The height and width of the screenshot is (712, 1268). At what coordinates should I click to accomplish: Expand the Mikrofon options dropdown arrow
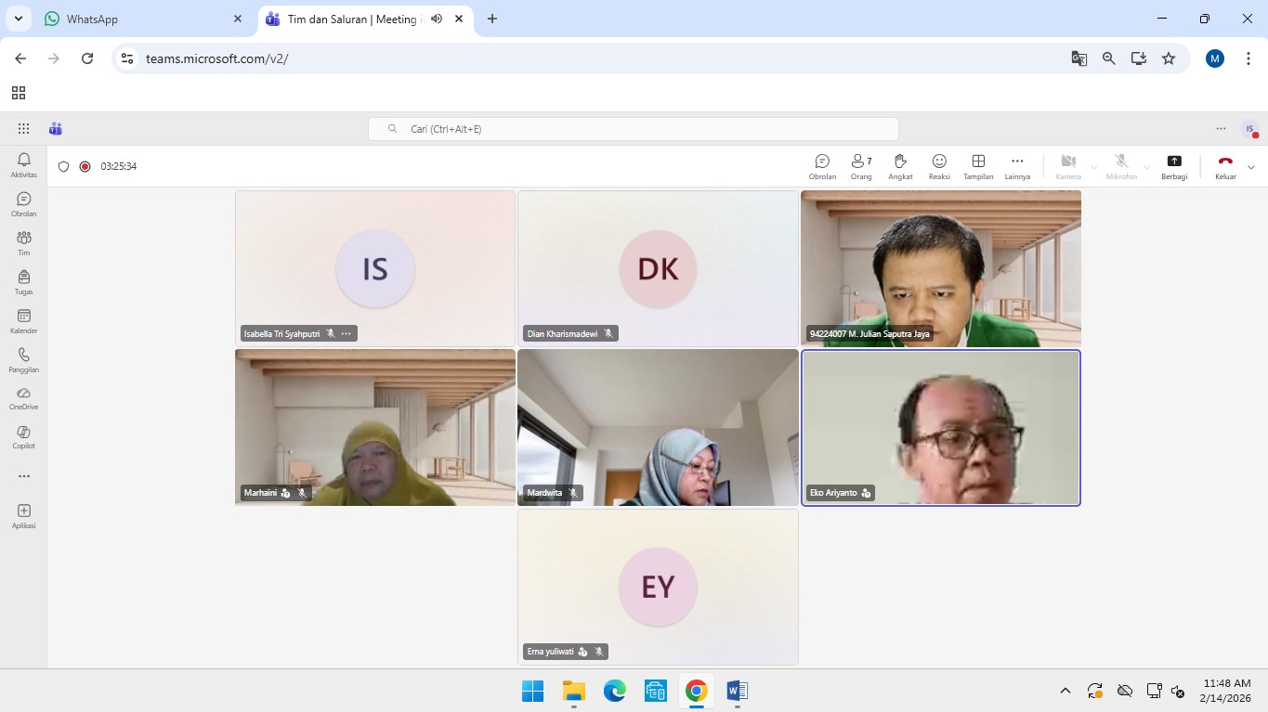pyautogui.click(x=1147, y=167)
